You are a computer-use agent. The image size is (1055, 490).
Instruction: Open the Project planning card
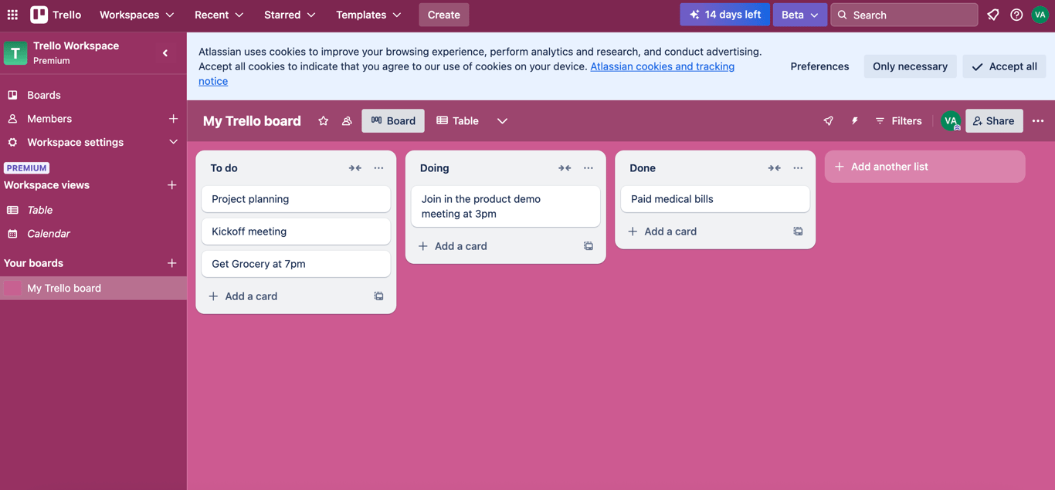[296, 199]
